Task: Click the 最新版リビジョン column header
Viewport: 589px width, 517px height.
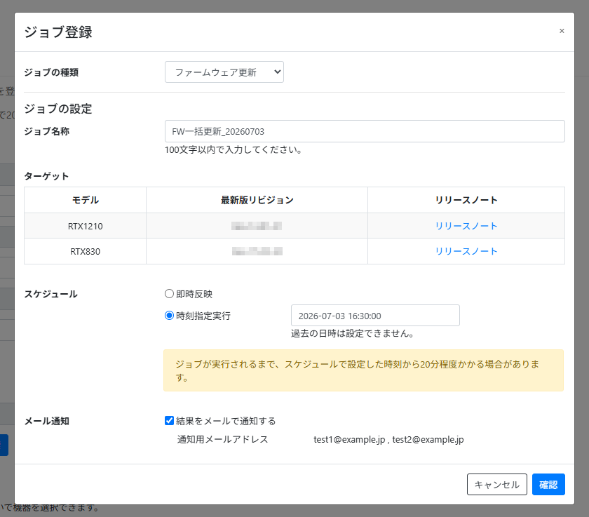Action: click(x=257, y=200)
